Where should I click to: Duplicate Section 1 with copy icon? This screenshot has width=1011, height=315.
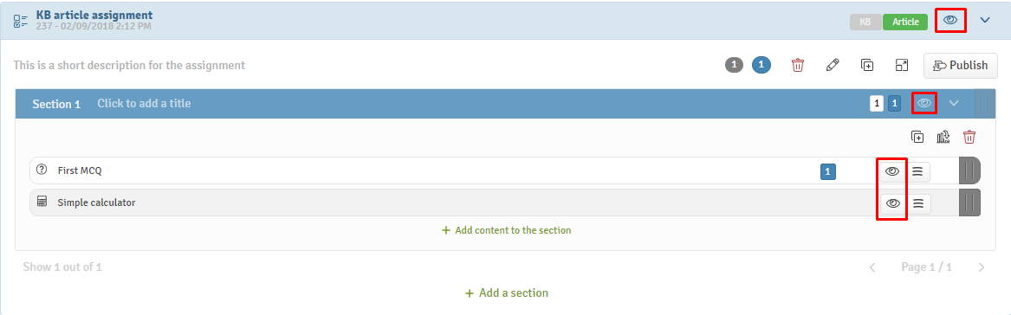(917, 137)
